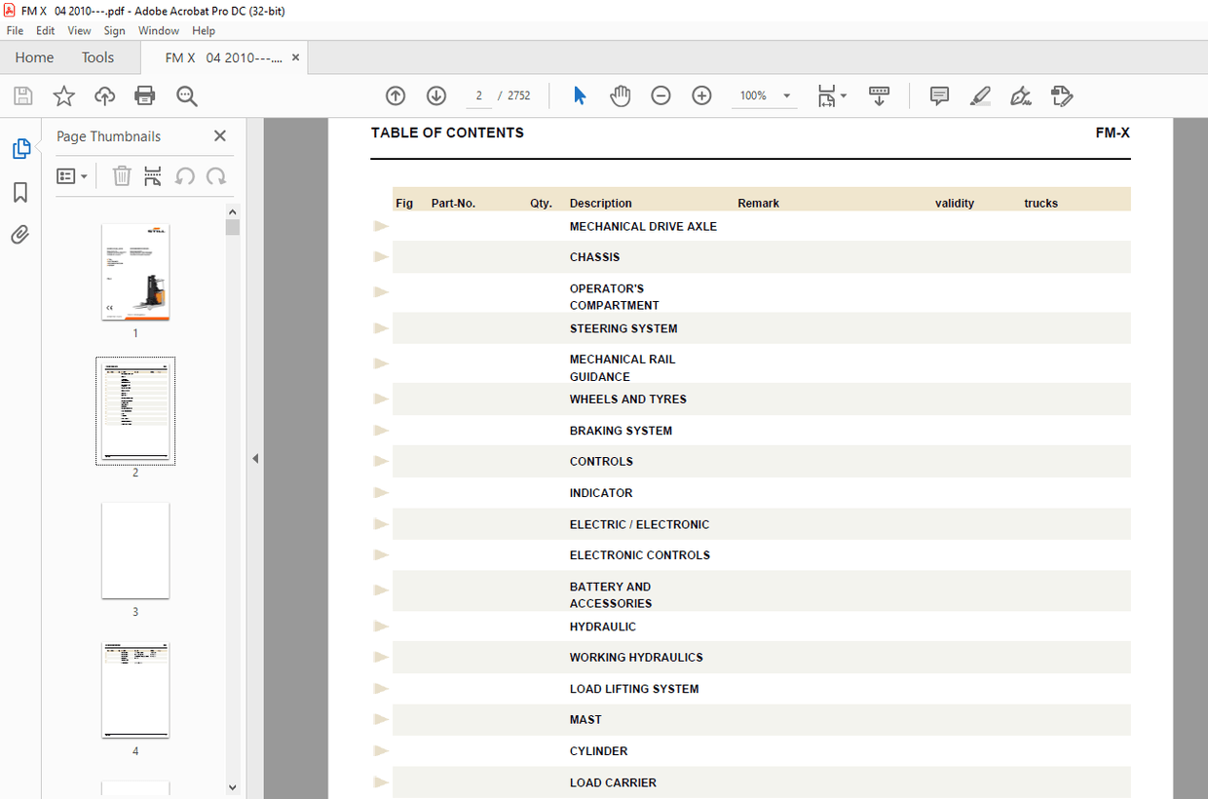The height and width of the screenshot is (799, 1208).
Task: Select the arrow Selection tool
Action: pyautogui.click(x=580, y=95)
